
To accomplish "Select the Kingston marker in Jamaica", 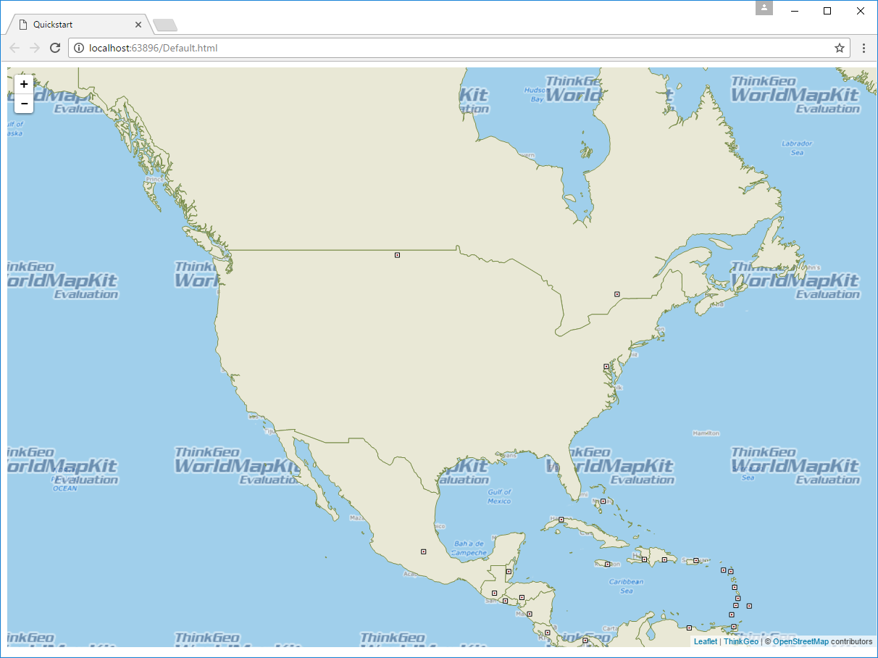I will click(x=607, y=565).
